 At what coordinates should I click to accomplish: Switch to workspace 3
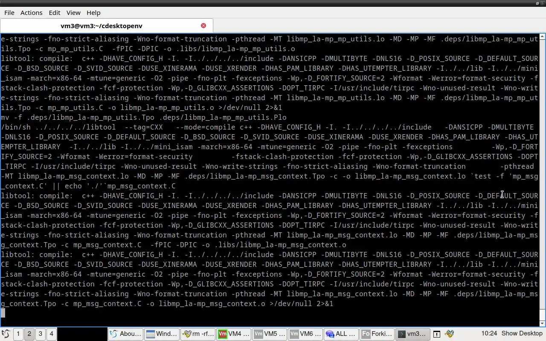pyautogui.click(x=41, y=334)
